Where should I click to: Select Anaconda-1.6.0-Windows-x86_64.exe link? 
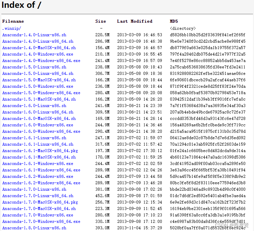coord(41,131)
